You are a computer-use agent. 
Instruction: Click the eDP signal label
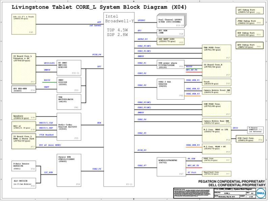tap(99, 22)
